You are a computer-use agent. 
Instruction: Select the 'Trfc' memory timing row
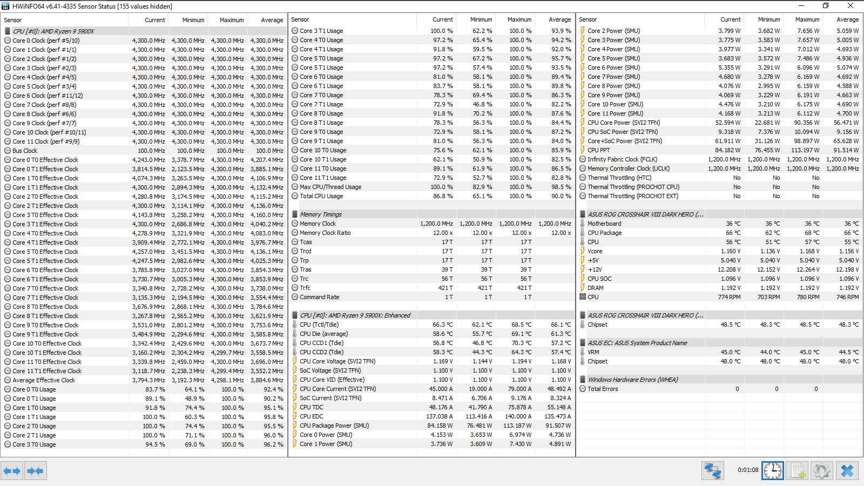[431, 288]
